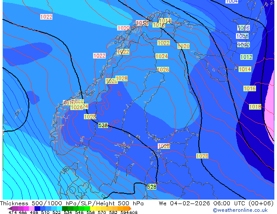Image resolution: width=277 pixels, height=214 pixels.
Task: Click the 1006 isobar label
Action: (243, 28)
